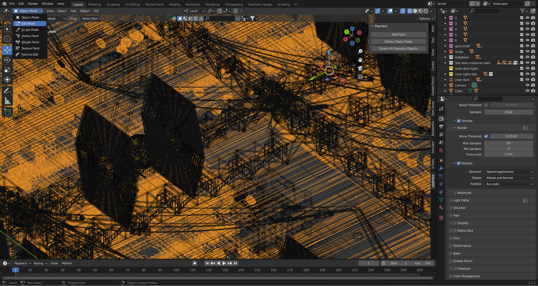The width and height of the screenshot is (538, 286).
Task: Switch to wireframe viewport shading
Action: click(410, 11)
